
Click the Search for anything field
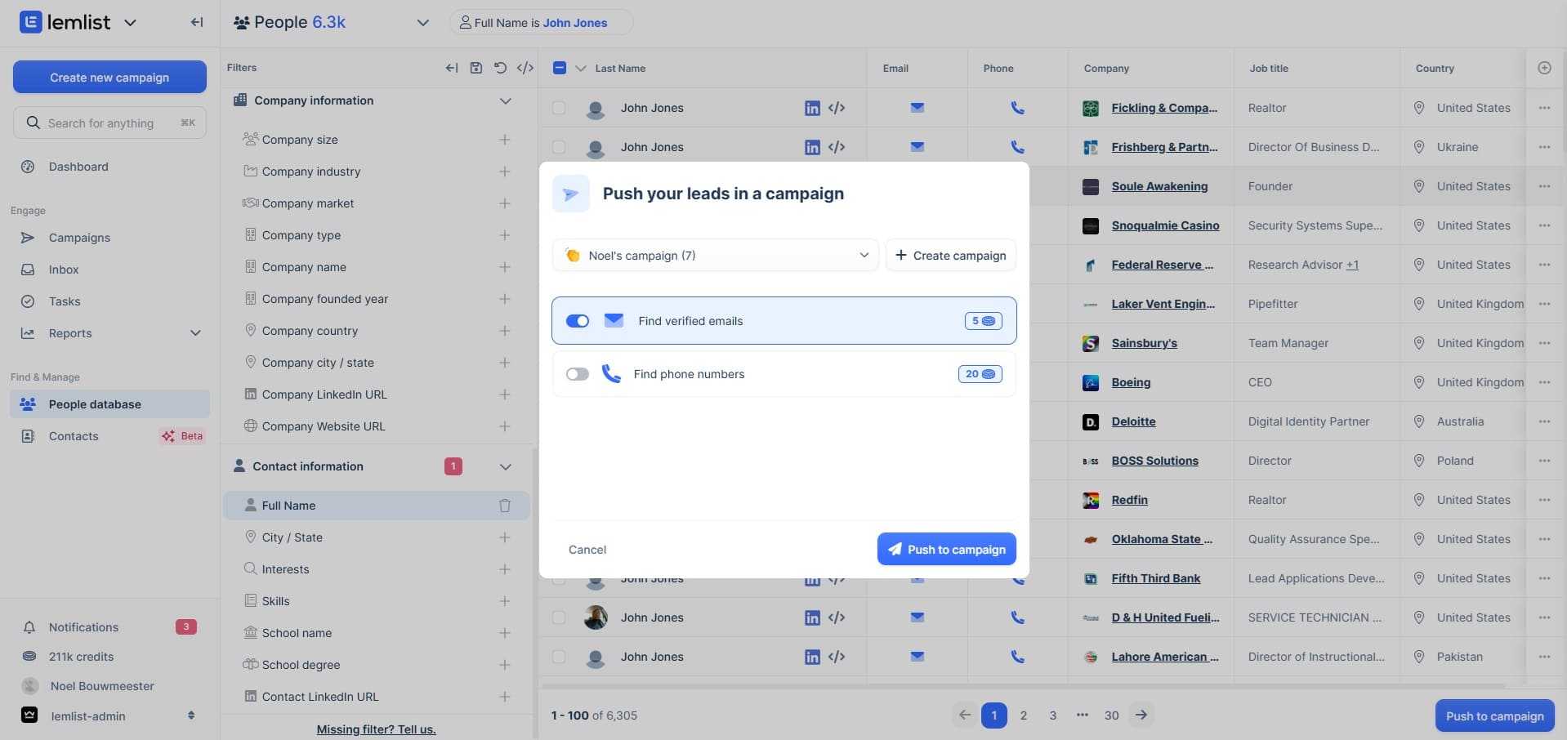pos(109,123)
